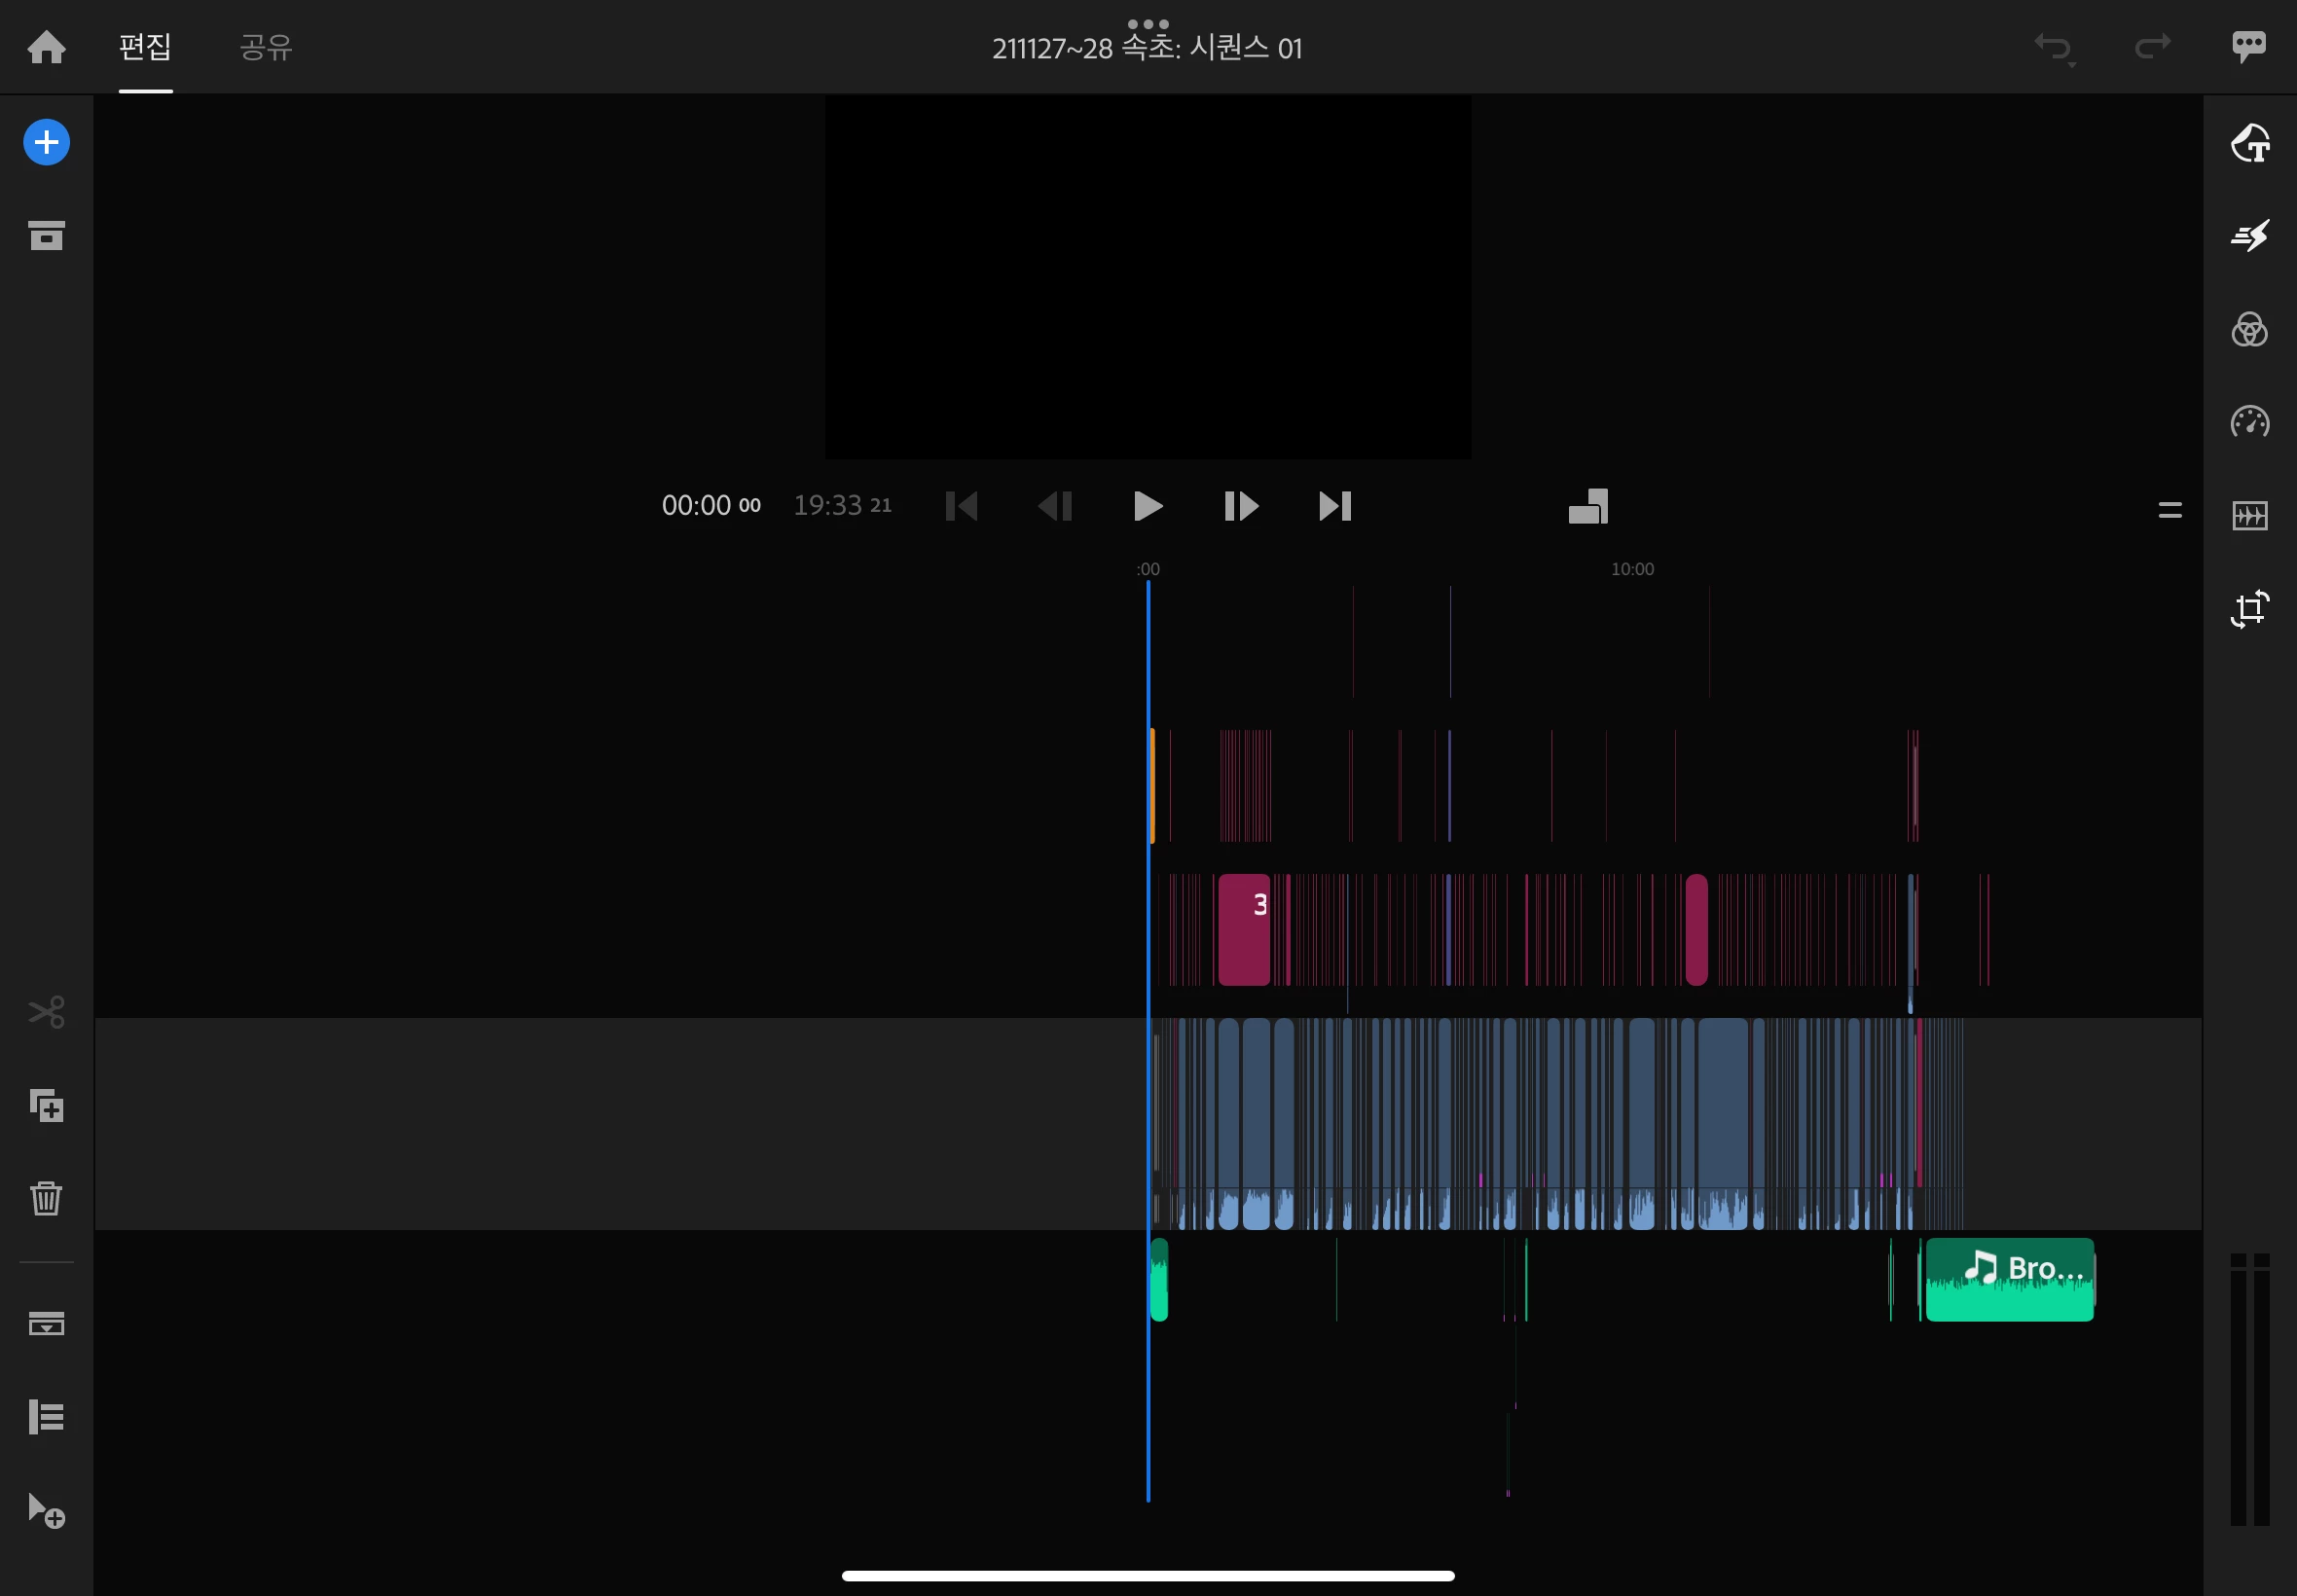Switch to the 공유 tab
The height and width of the screenshot is (1596, 2297).
pos(266,47)
